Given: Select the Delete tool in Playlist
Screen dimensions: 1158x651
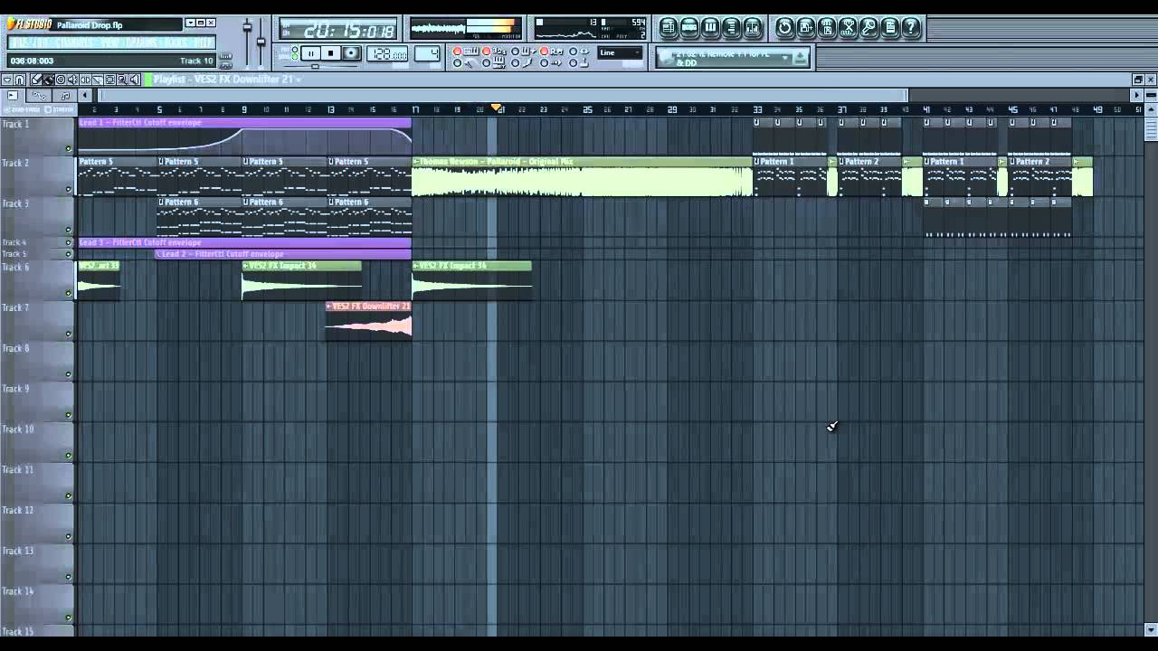Looking at the screenshot, I should [61, 80].
